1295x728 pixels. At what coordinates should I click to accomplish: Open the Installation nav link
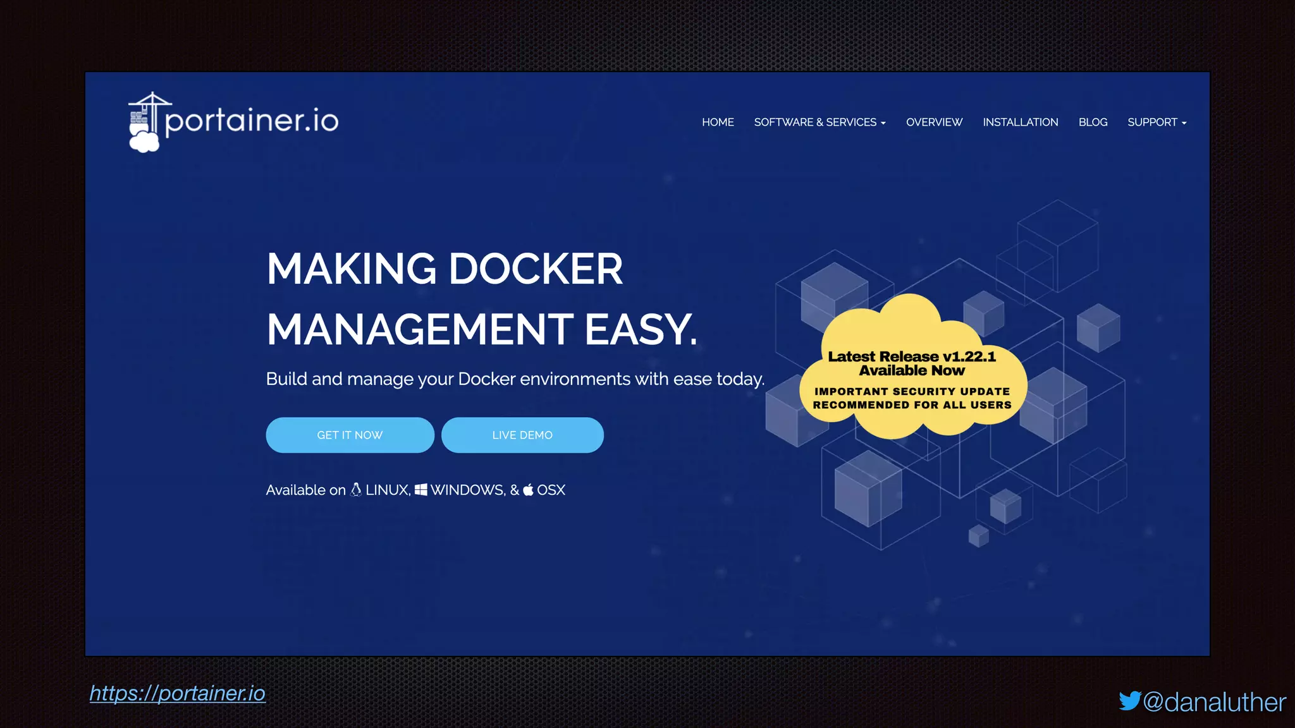[1020, 122]
